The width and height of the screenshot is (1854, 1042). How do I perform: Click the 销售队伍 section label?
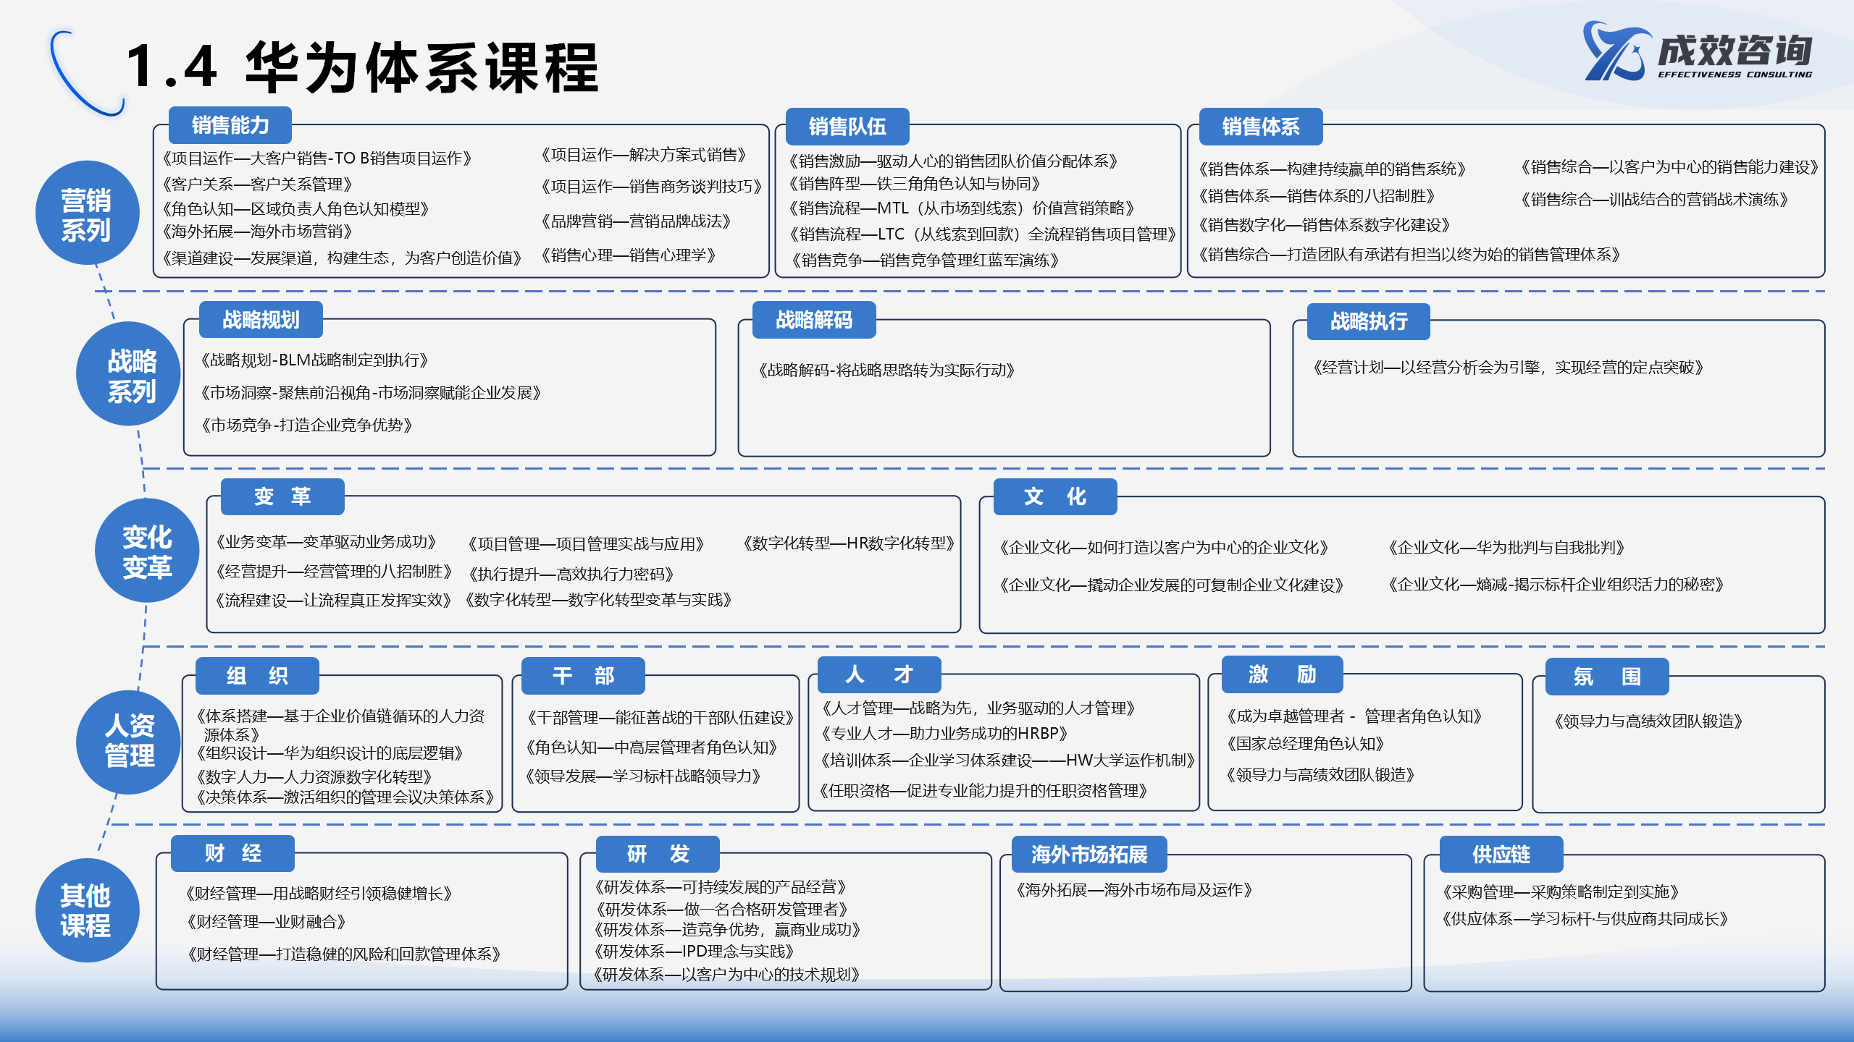pos(847,127)
